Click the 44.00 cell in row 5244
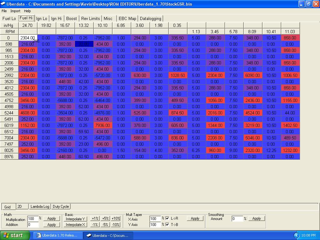This screenshot has width=320, height=240. coord(290,113)
